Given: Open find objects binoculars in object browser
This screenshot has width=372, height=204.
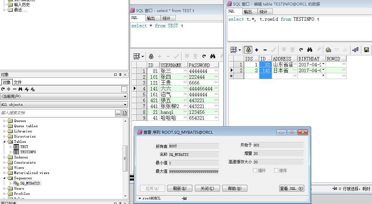Looking at the screenshot, I should click(x=21, y=89).
